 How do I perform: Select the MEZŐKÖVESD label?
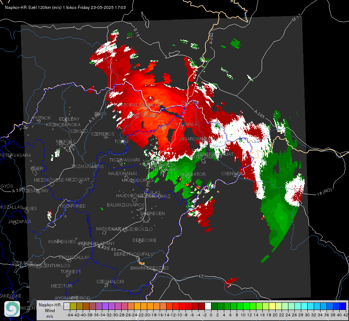pyautogui.click(x=49, y=180)
